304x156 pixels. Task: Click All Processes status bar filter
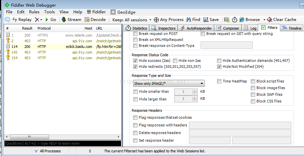click(47, 151)
